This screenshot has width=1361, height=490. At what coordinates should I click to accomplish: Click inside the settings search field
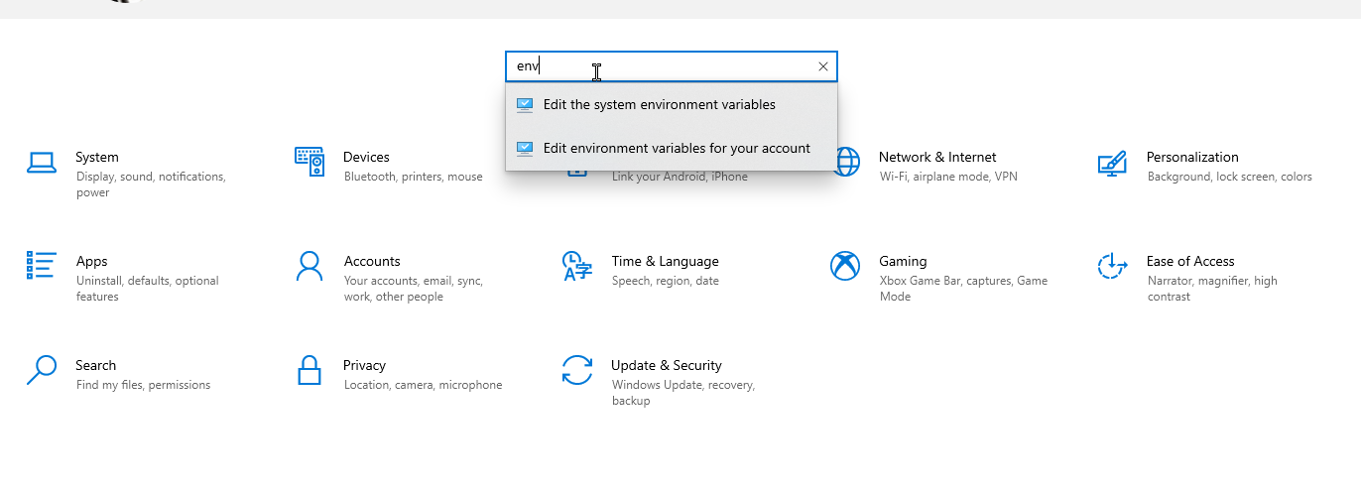(660, 66)
